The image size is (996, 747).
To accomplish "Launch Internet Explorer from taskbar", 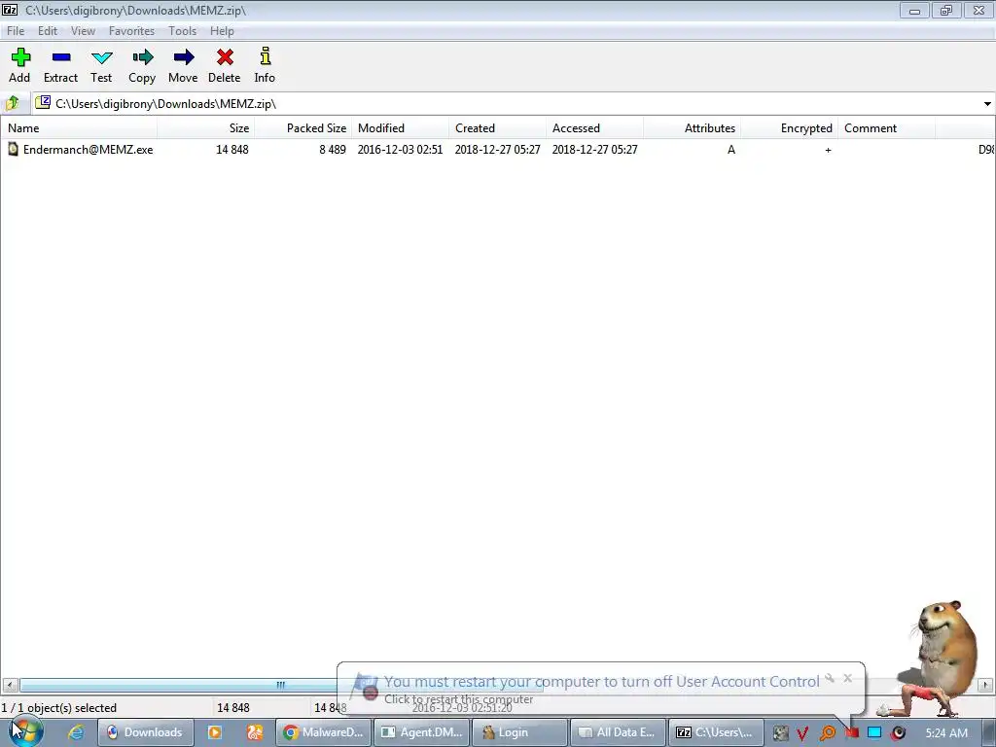I will 76,732.
